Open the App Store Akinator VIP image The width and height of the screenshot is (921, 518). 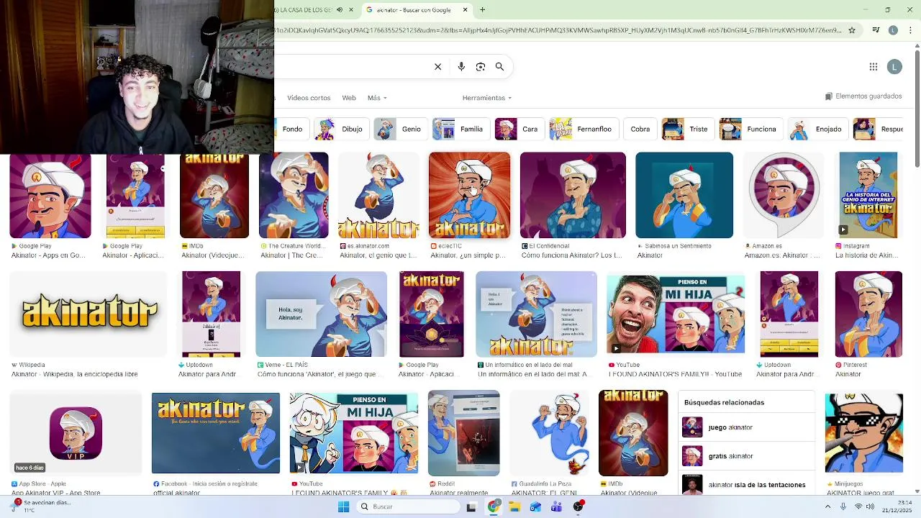click(x=76, y=433)
